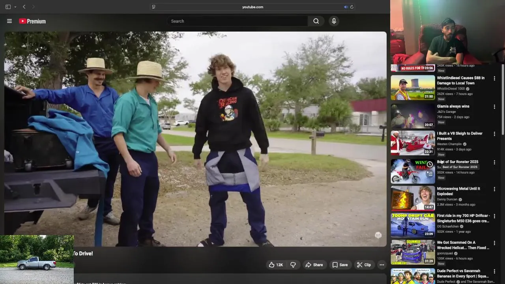This screenshot has width=505, height=284.
Task: Go forward in Safari history
Action: [x=33, y=7]
